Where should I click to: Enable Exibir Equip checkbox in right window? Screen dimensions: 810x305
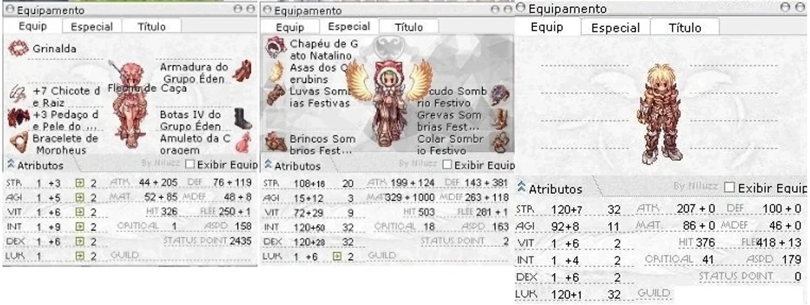[730, 187]
